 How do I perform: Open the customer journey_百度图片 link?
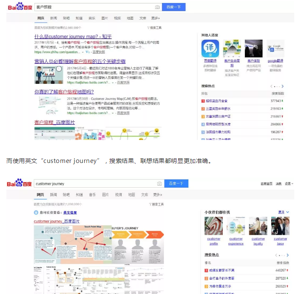click(57, 221)
